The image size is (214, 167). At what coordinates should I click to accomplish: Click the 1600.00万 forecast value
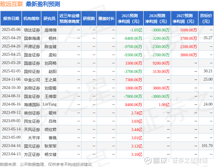189,30
